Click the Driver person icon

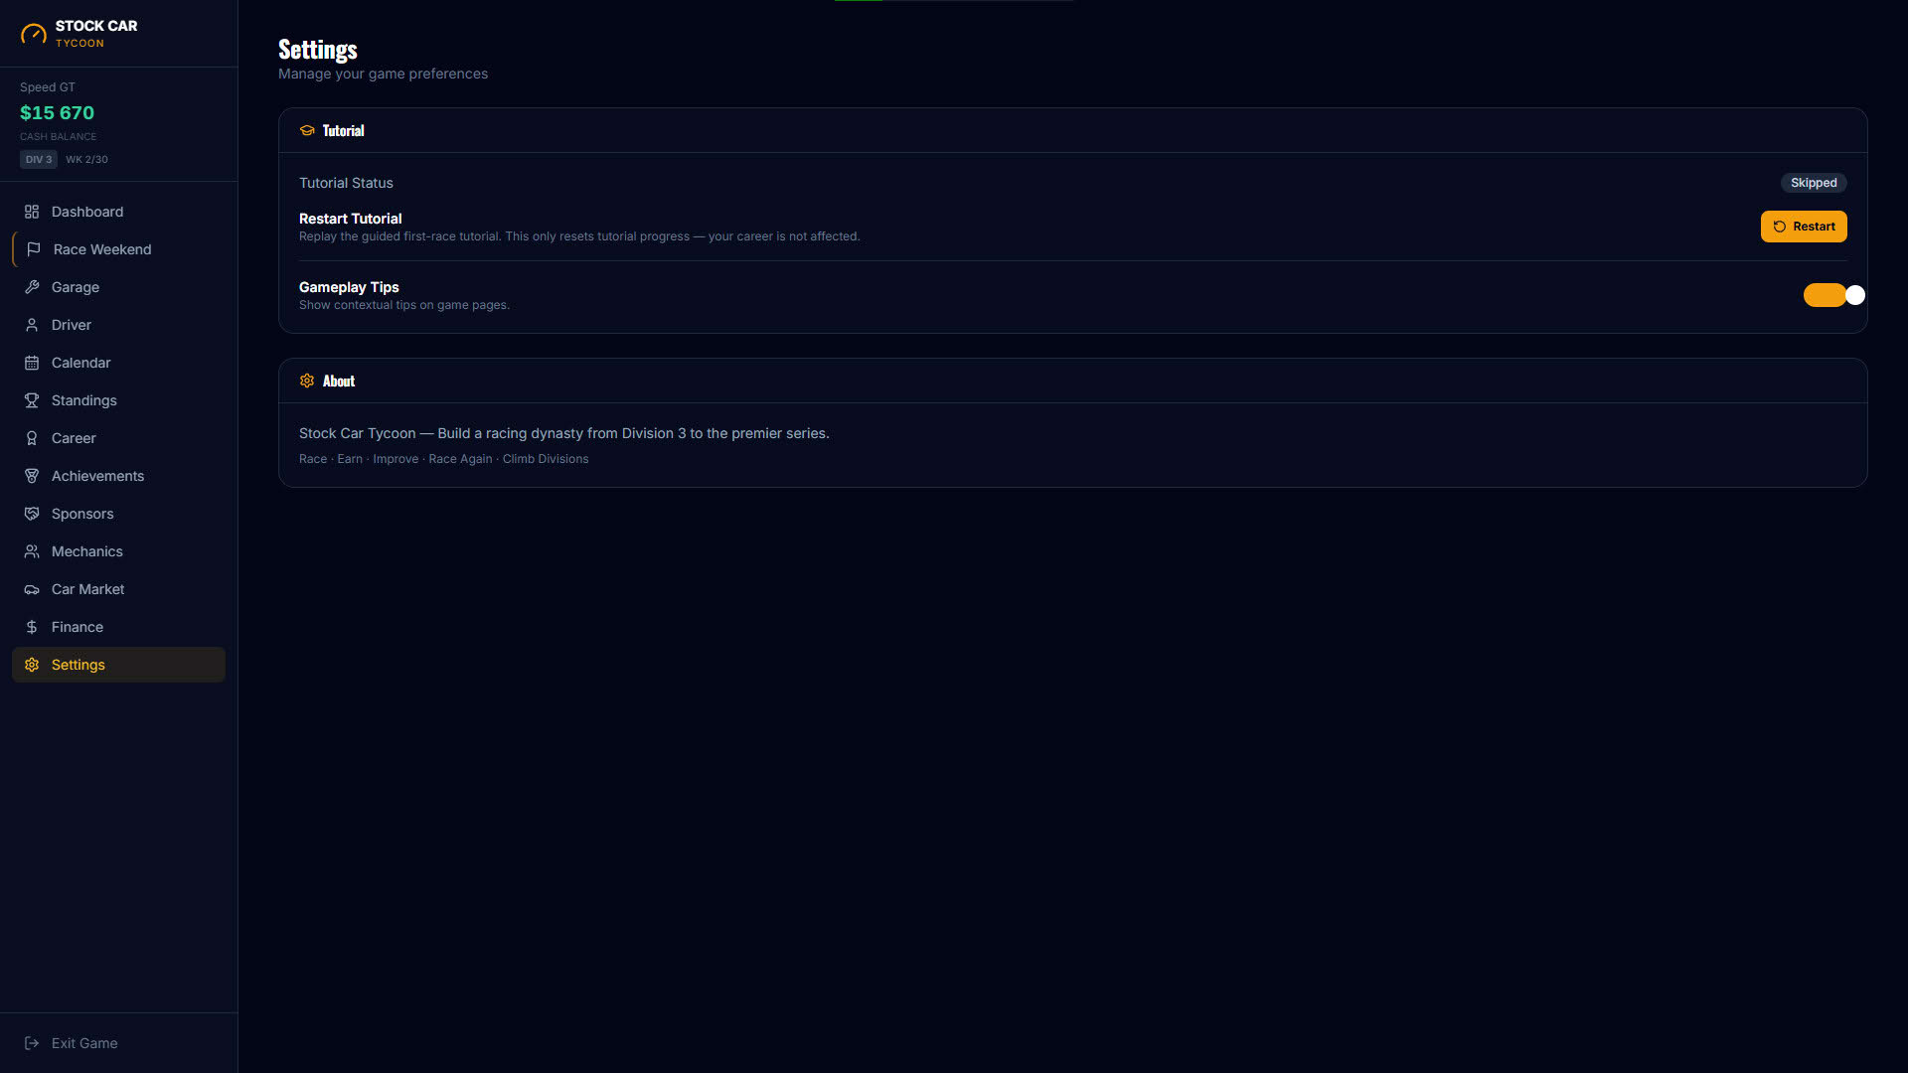32,325
